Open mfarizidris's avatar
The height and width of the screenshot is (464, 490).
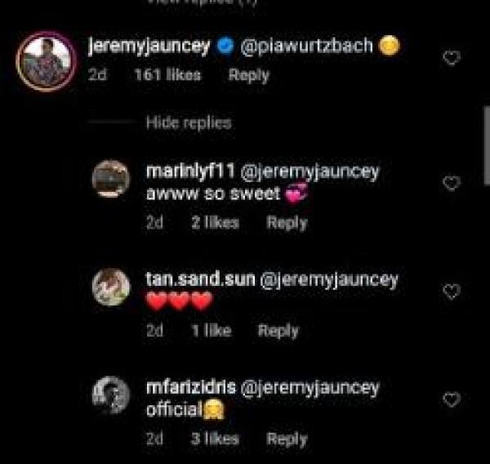click(110, 396)
